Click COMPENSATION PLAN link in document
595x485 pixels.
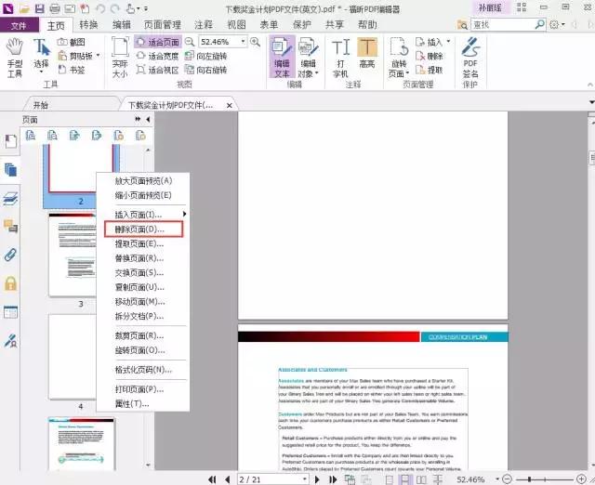point(457,337)
